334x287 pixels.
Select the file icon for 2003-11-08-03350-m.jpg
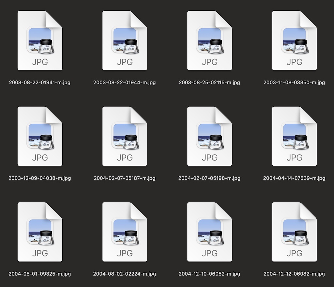(295, 40)
